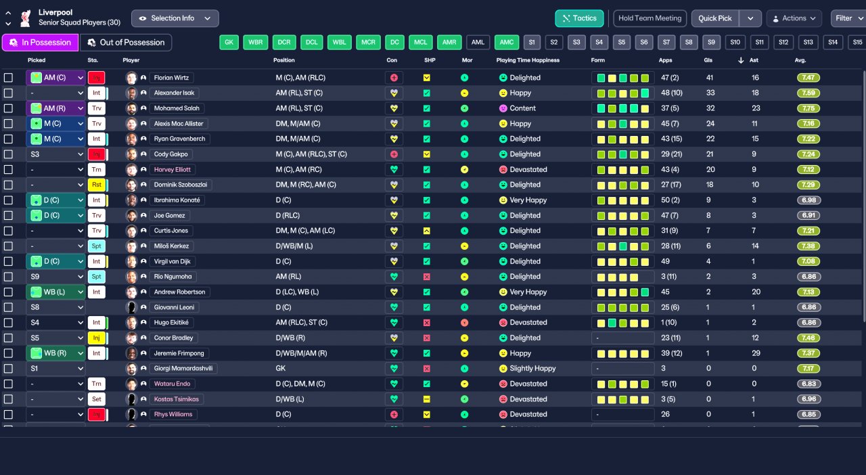
Task: Click Harvey Elliott's devastated face icon
Action: click(503, 170)
